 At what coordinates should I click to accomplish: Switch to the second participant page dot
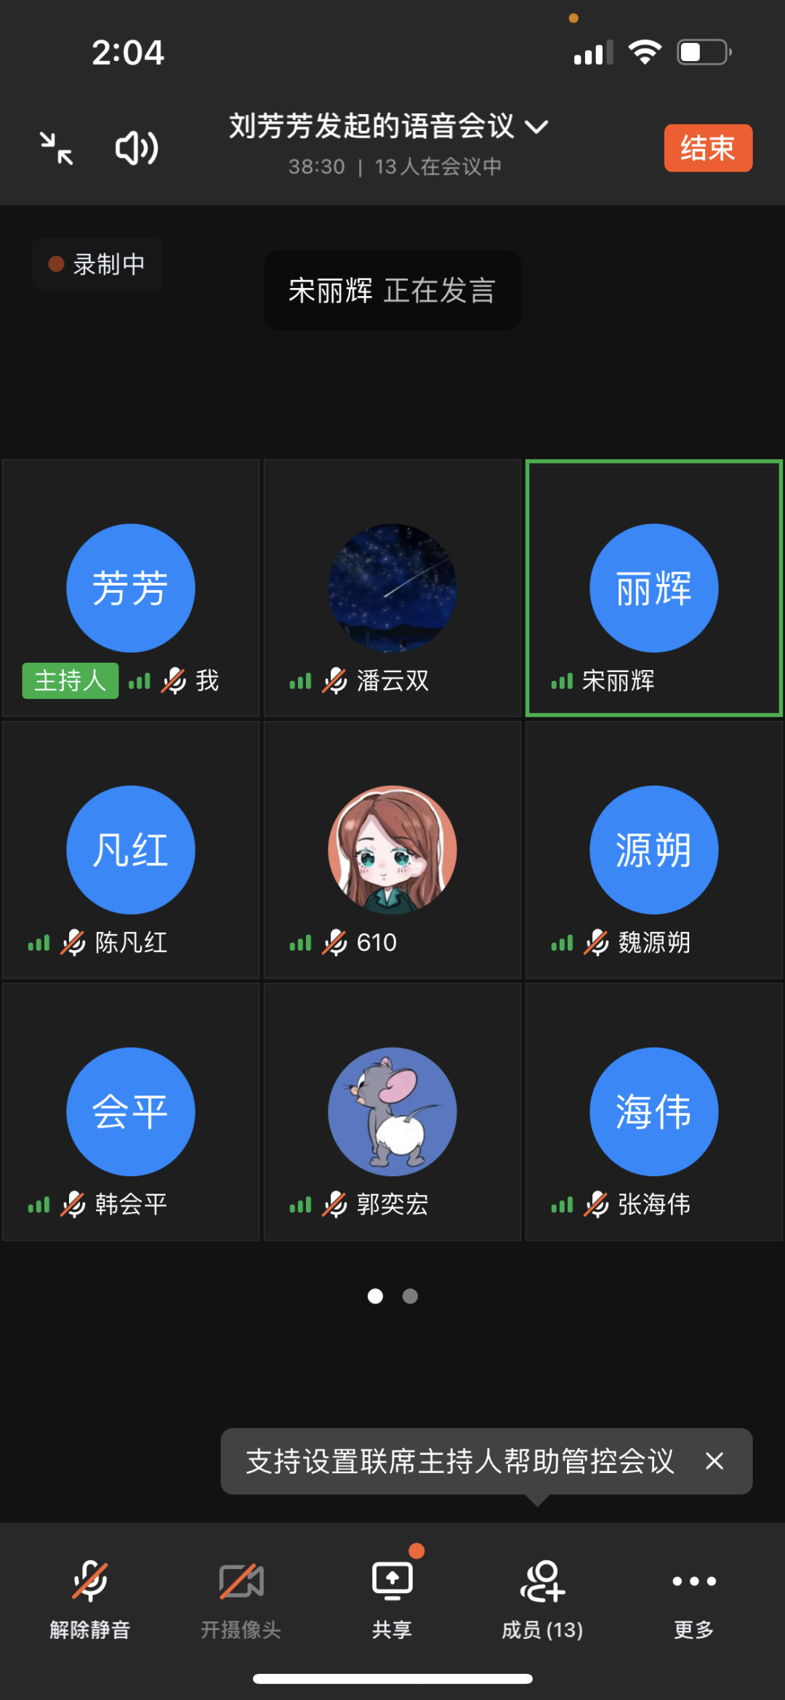(410, 1296)
